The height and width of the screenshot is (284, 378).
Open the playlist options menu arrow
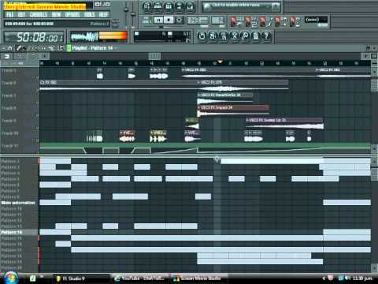tap(3, 48)
